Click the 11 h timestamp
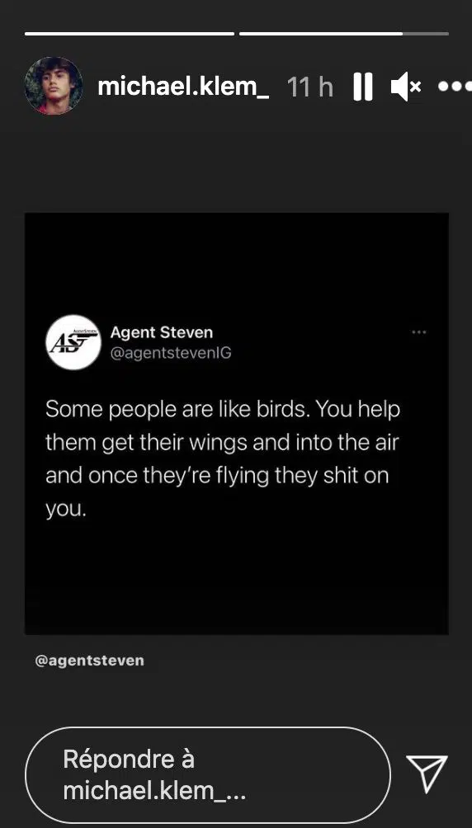Screen dimensions: 472x828 click(310, 87)
